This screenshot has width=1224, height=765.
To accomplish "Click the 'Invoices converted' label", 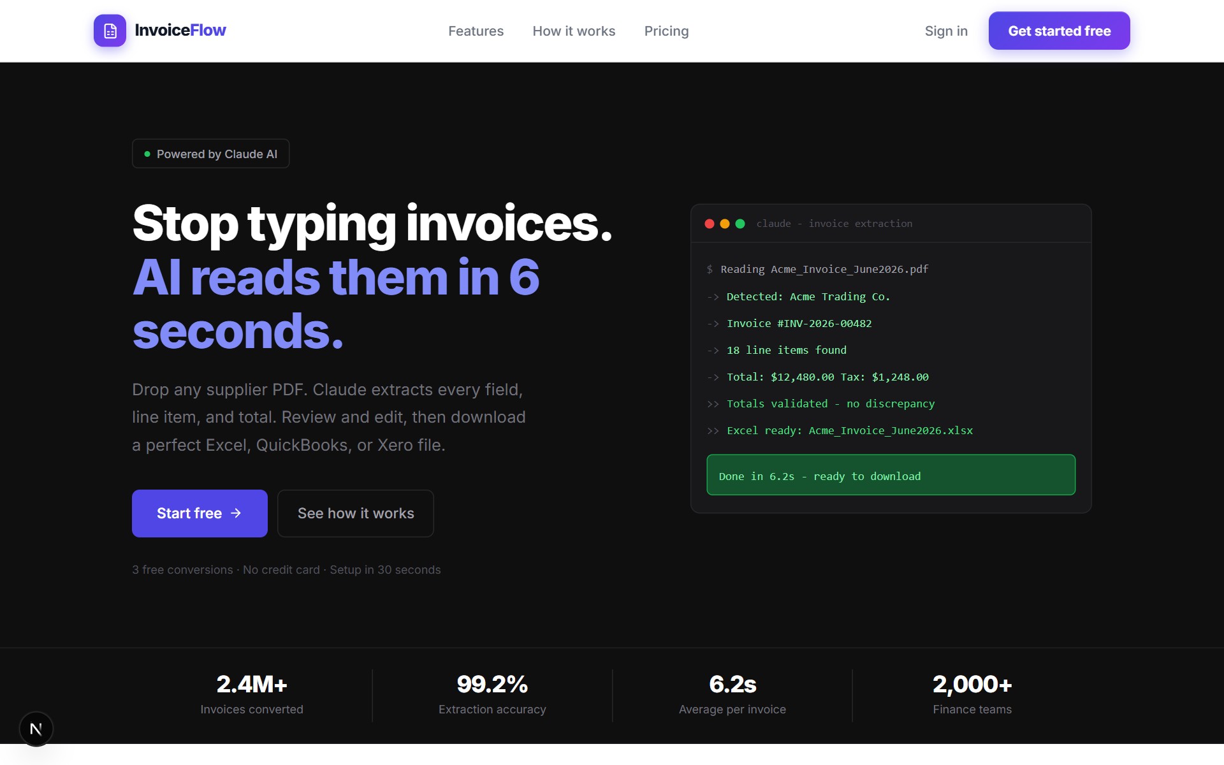I will [x=252, y=710].
